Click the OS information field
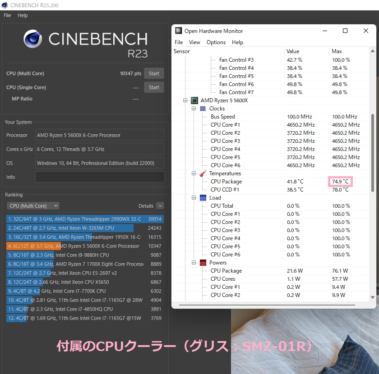This screenshot has width=379, height=374. (x=100, y=163)
